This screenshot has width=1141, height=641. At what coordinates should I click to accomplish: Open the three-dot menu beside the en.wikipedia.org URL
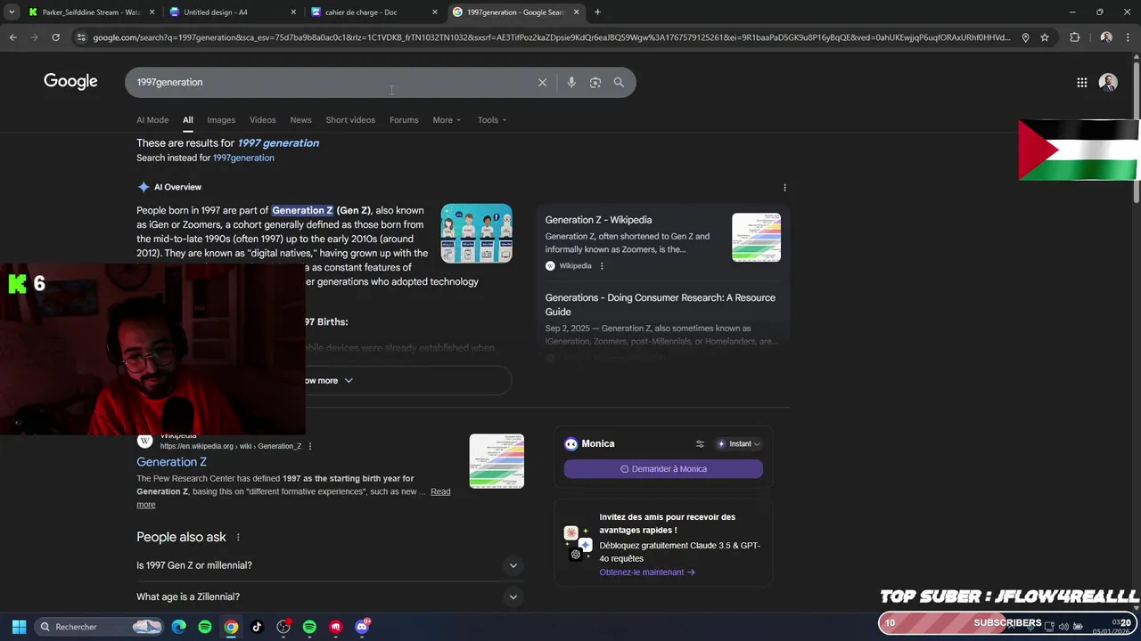point(310,446)
